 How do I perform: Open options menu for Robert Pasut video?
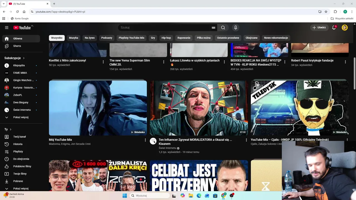tap(345, 62)
